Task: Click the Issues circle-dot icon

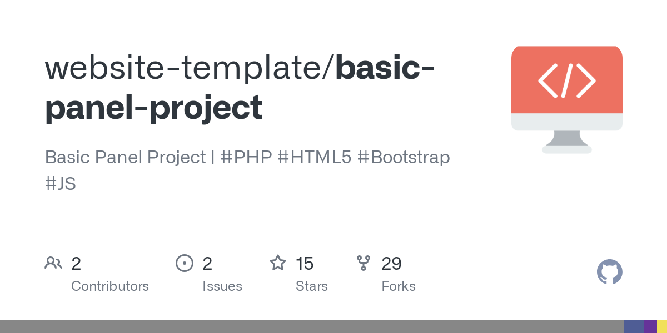Action: pyautogui.click(x=184, y=263)
